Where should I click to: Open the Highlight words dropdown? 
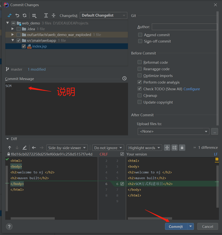pos(144,148)
